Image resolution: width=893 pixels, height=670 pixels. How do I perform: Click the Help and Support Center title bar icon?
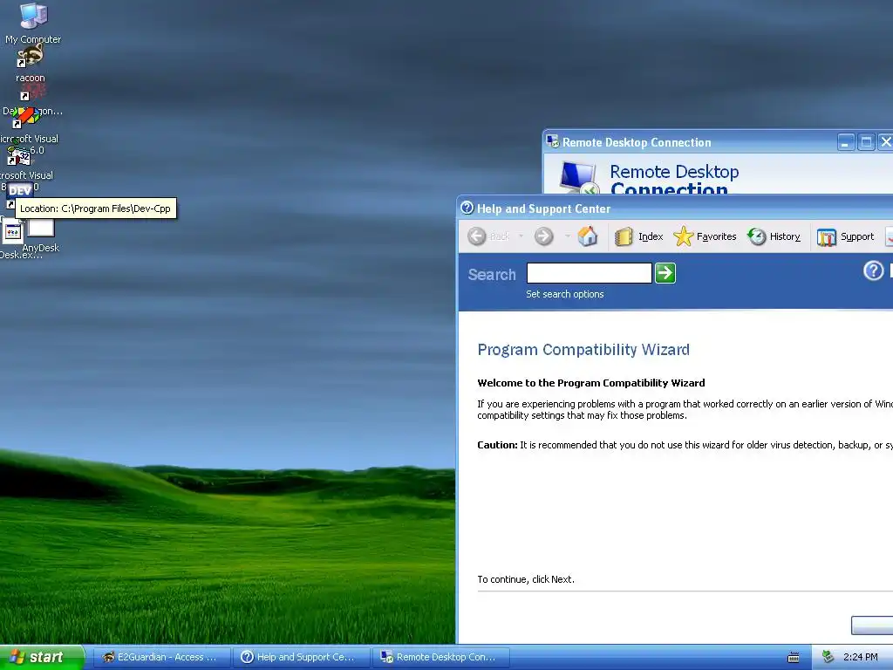tap(467, 208)
